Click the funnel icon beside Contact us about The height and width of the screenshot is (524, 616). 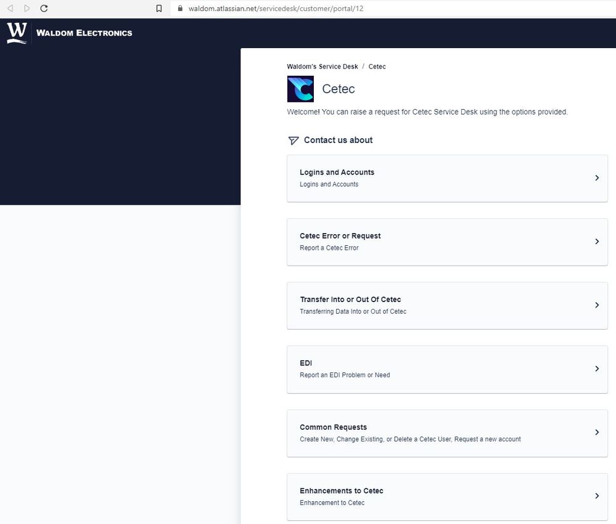(293, 140)
